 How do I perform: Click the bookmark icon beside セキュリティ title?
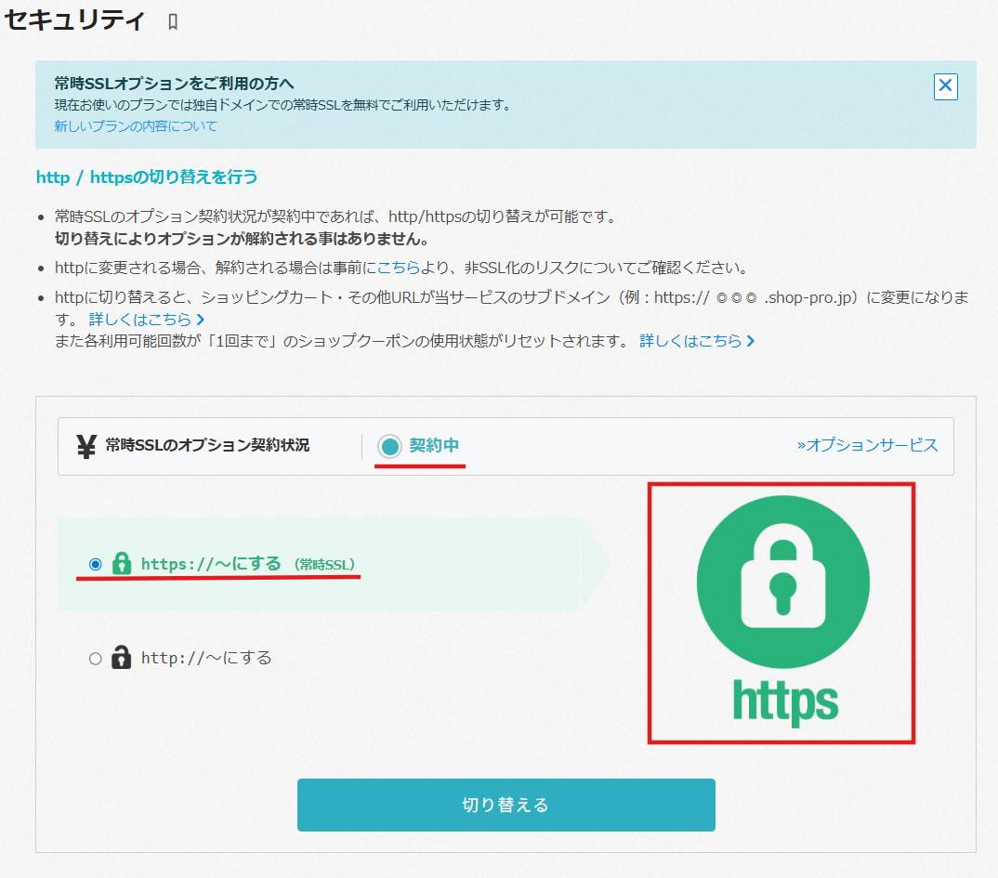tap(173, 22)
